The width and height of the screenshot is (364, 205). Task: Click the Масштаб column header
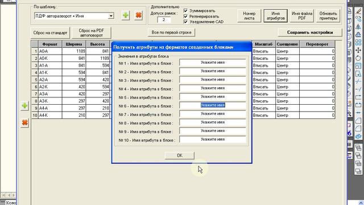tap(264, 44)
